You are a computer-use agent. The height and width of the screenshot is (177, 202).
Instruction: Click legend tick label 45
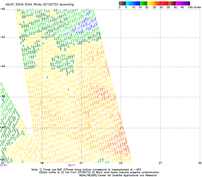pos(182,7)
